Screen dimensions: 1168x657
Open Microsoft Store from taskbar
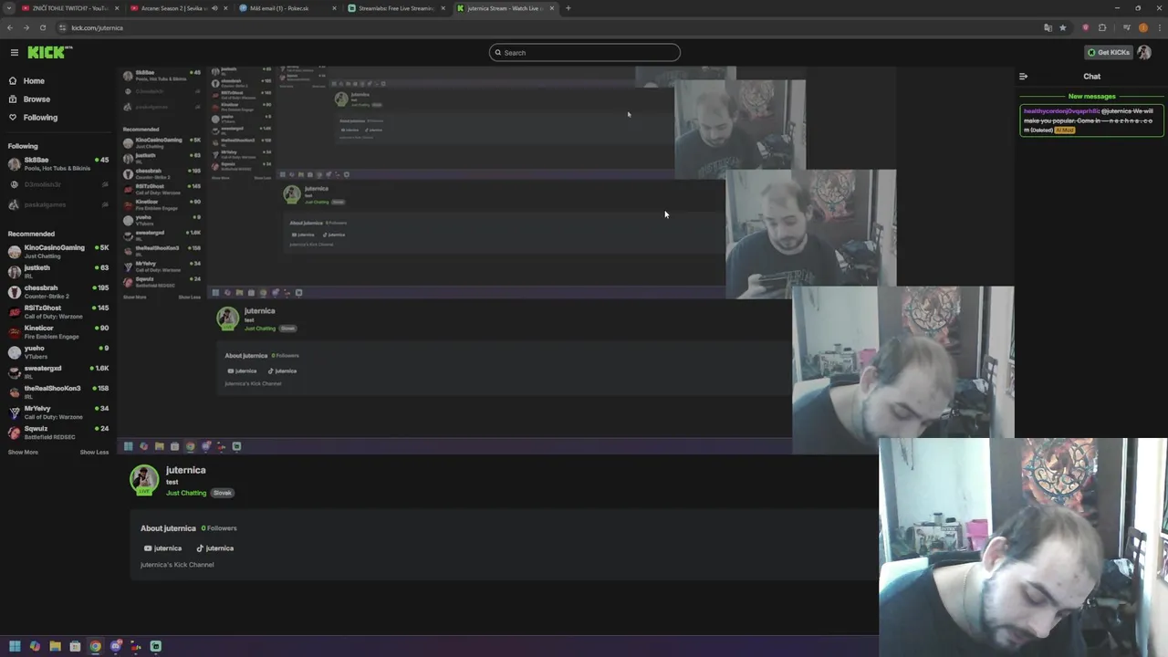click(x=75, y=646)
